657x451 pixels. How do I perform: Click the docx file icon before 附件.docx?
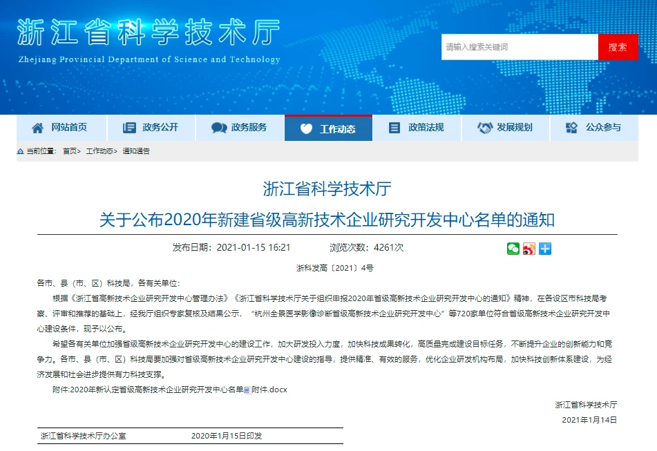point(247,390)
